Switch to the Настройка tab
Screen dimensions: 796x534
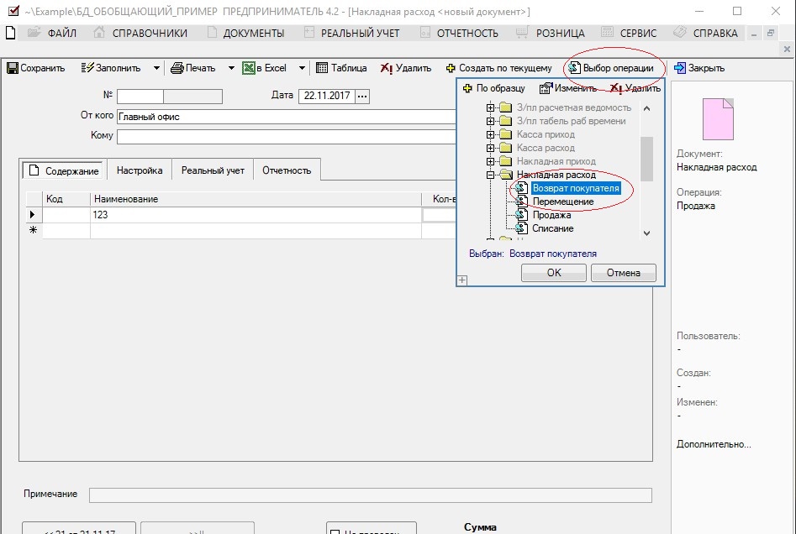(140, 170)
